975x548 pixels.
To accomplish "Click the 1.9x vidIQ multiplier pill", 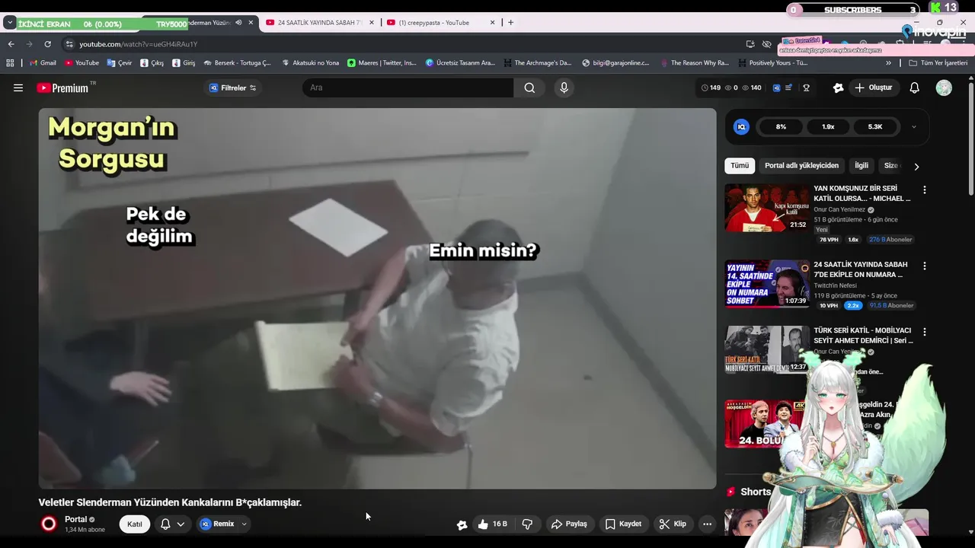I will (x=828, y=127).
